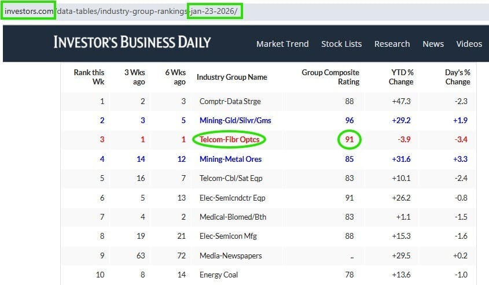Click YTD change +29.5 for Media-Newspapers
The width and height of the screenshot is (489, 285).
click(x=402, y=256)
